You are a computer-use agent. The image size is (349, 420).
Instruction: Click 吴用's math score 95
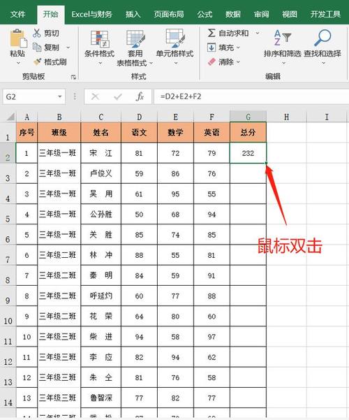pos(175,194)
